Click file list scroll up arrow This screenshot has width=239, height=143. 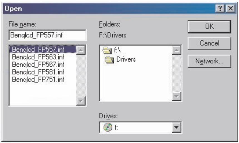pyautogui.click(x=81, y=50)
